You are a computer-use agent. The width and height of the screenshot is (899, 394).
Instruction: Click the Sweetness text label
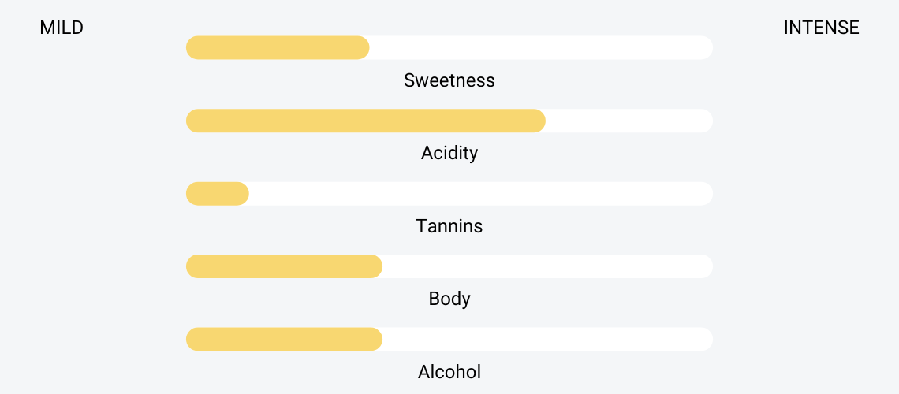click(x=449, y=80)
